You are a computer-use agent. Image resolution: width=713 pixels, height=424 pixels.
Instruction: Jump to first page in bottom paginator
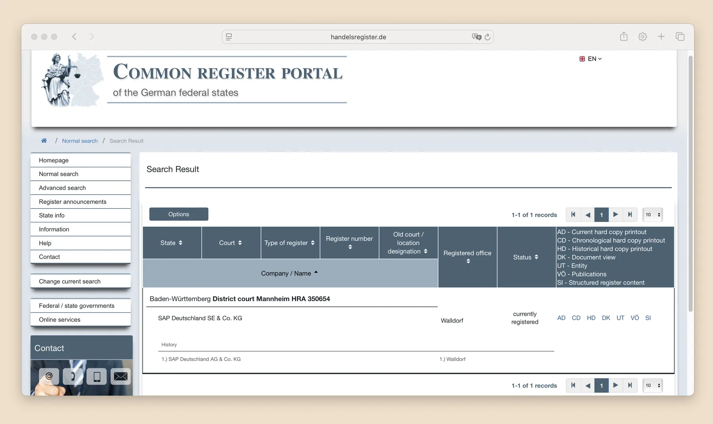click(x=573, y=385)
